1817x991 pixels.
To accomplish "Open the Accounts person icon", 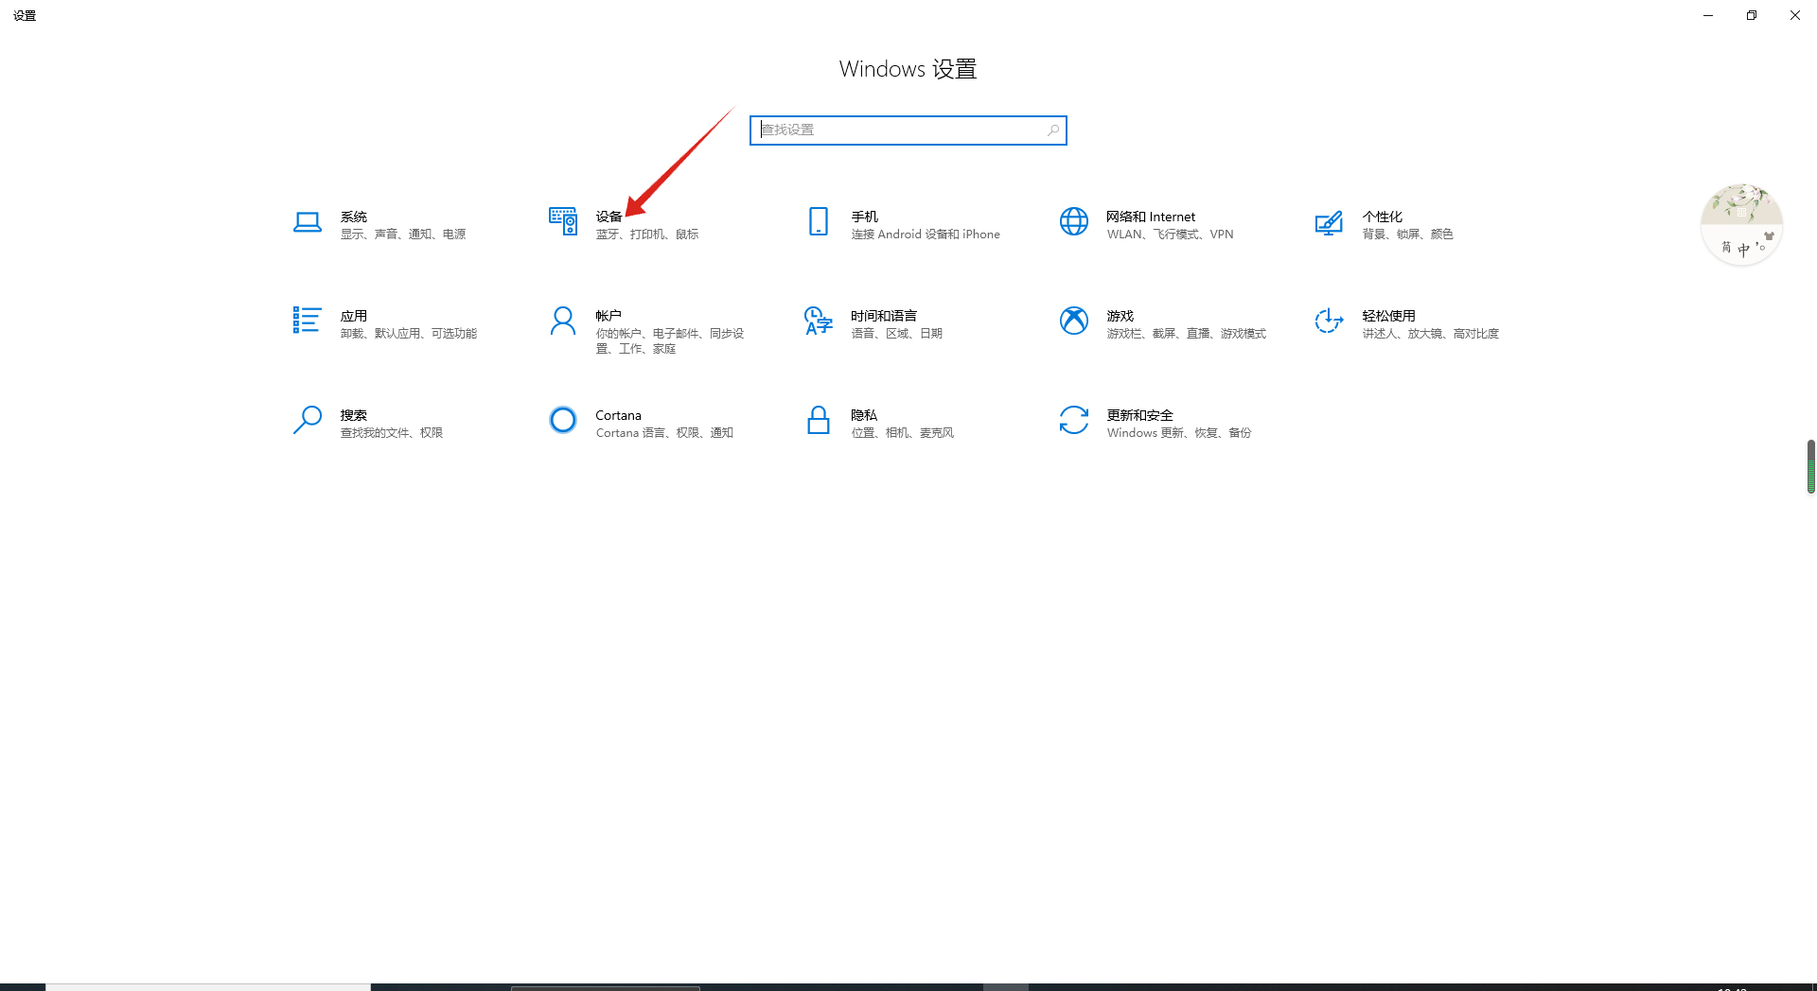I will [x=563, y=321].
